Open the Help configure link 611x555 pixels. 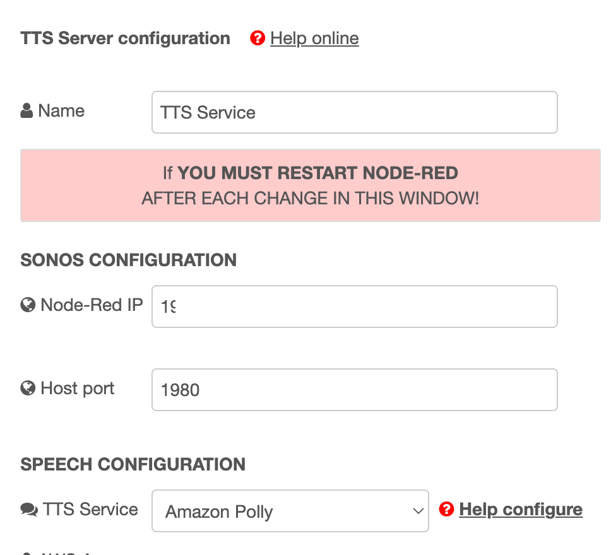pos(521,510)
